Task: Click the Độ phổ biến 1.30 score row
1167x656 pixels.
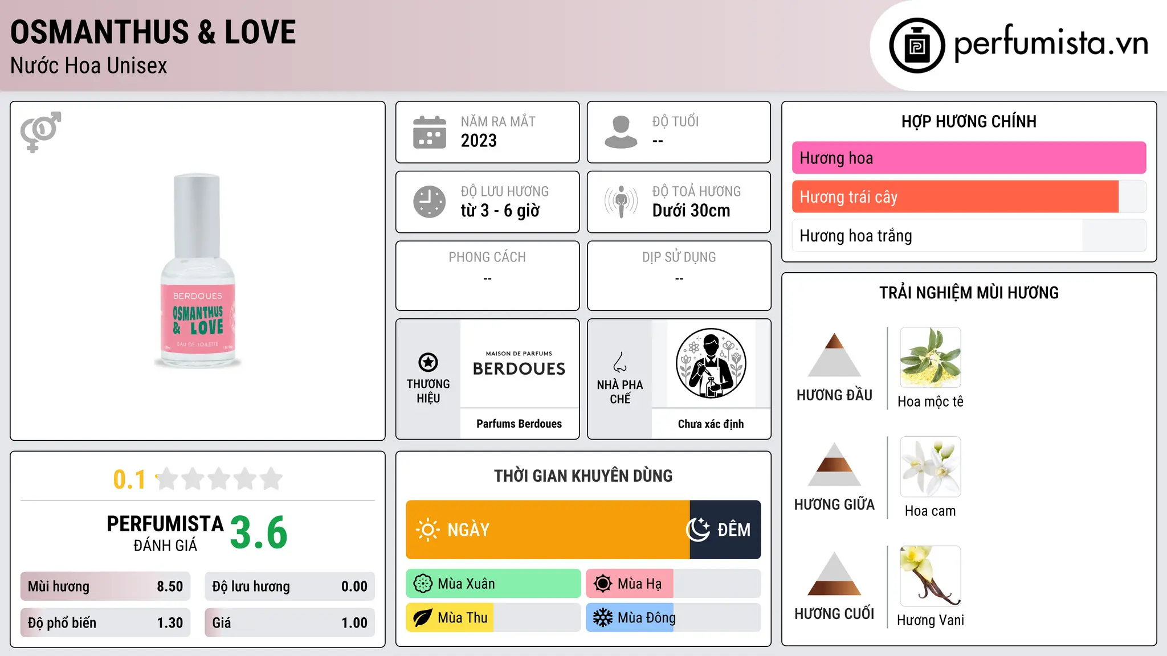Action: pyautogui.click(x=105, y=622)
